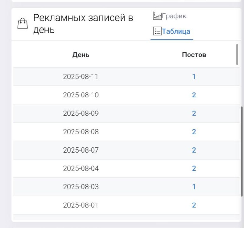This screenshot has height=228, width=244.
Task: Open the posts count link for 2025-08-11
Action: click(x=194, y=77)
